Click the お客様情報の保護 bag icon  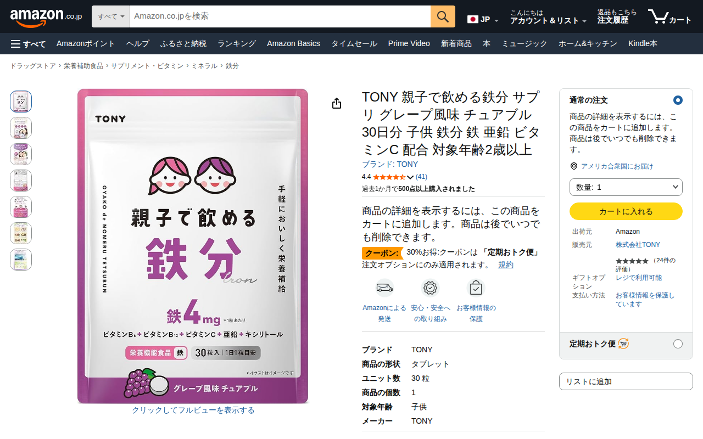[476, 288]
